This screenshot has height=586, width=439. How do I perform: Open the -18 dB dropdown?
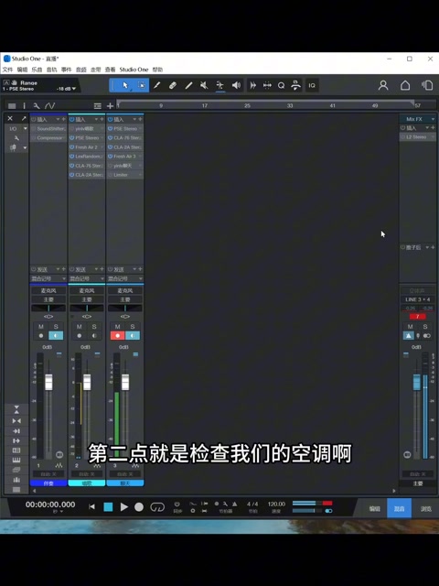coord(66,89)
